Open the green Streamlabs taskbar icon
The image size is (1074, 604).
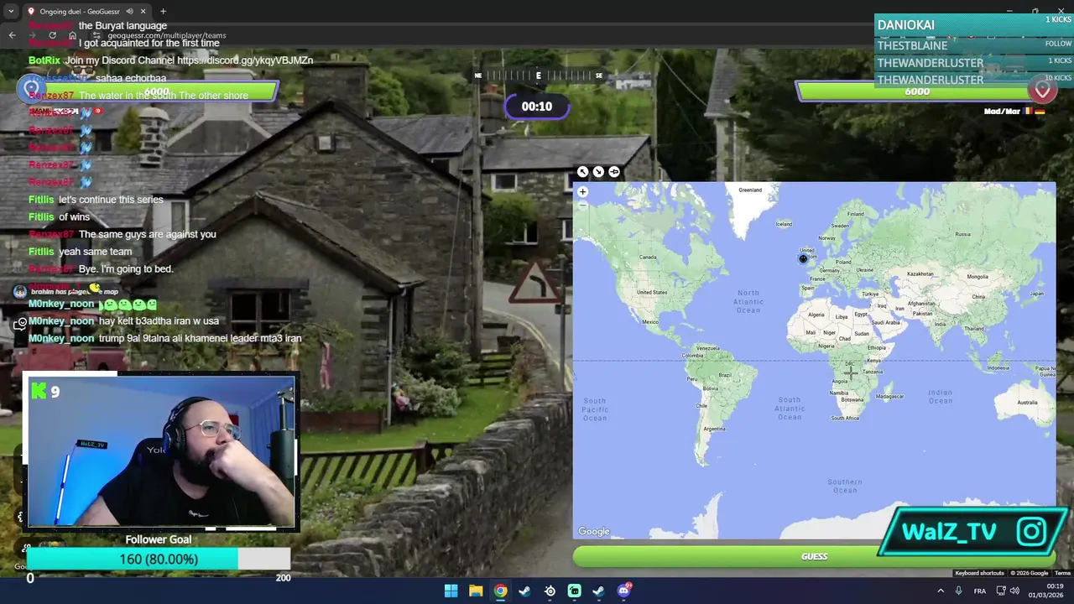[x=574, y=591]
